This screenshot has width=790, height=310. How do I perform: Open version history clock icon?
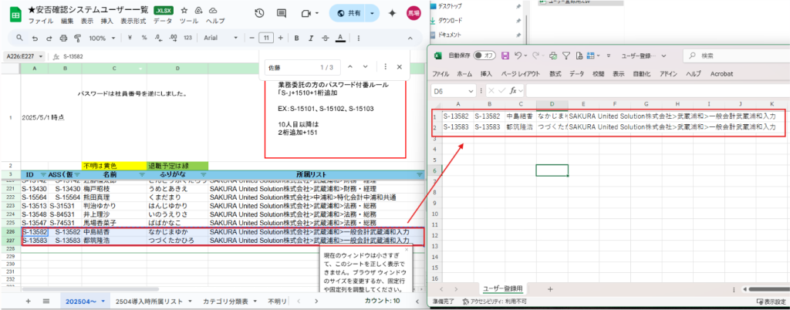click(x=259, y=13)
